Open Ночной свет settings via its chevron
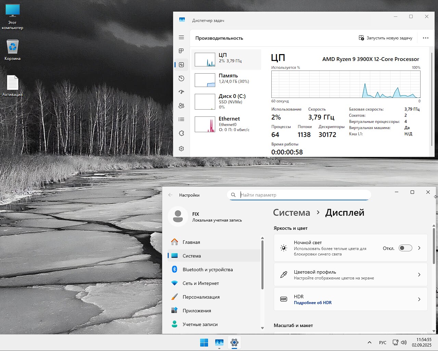This screenshot has height=351, width=438. coord(419,248)
